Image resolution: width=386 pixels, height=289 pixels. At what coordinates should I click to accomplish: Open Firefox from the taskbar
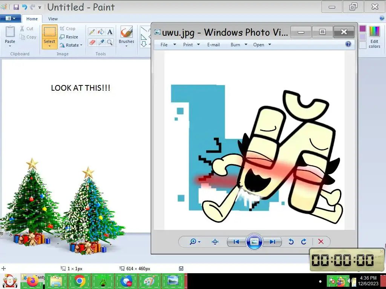pos(32,281)
